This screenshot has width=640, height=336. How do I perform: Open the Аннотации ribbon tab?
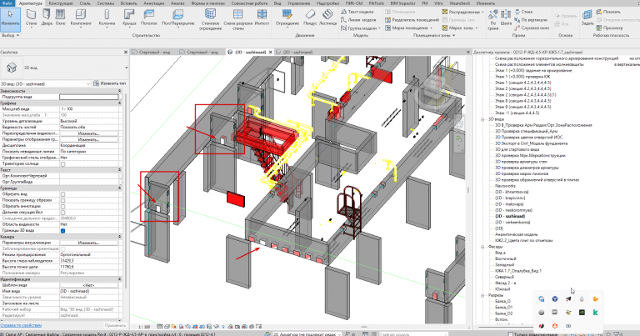click(154, 3)
